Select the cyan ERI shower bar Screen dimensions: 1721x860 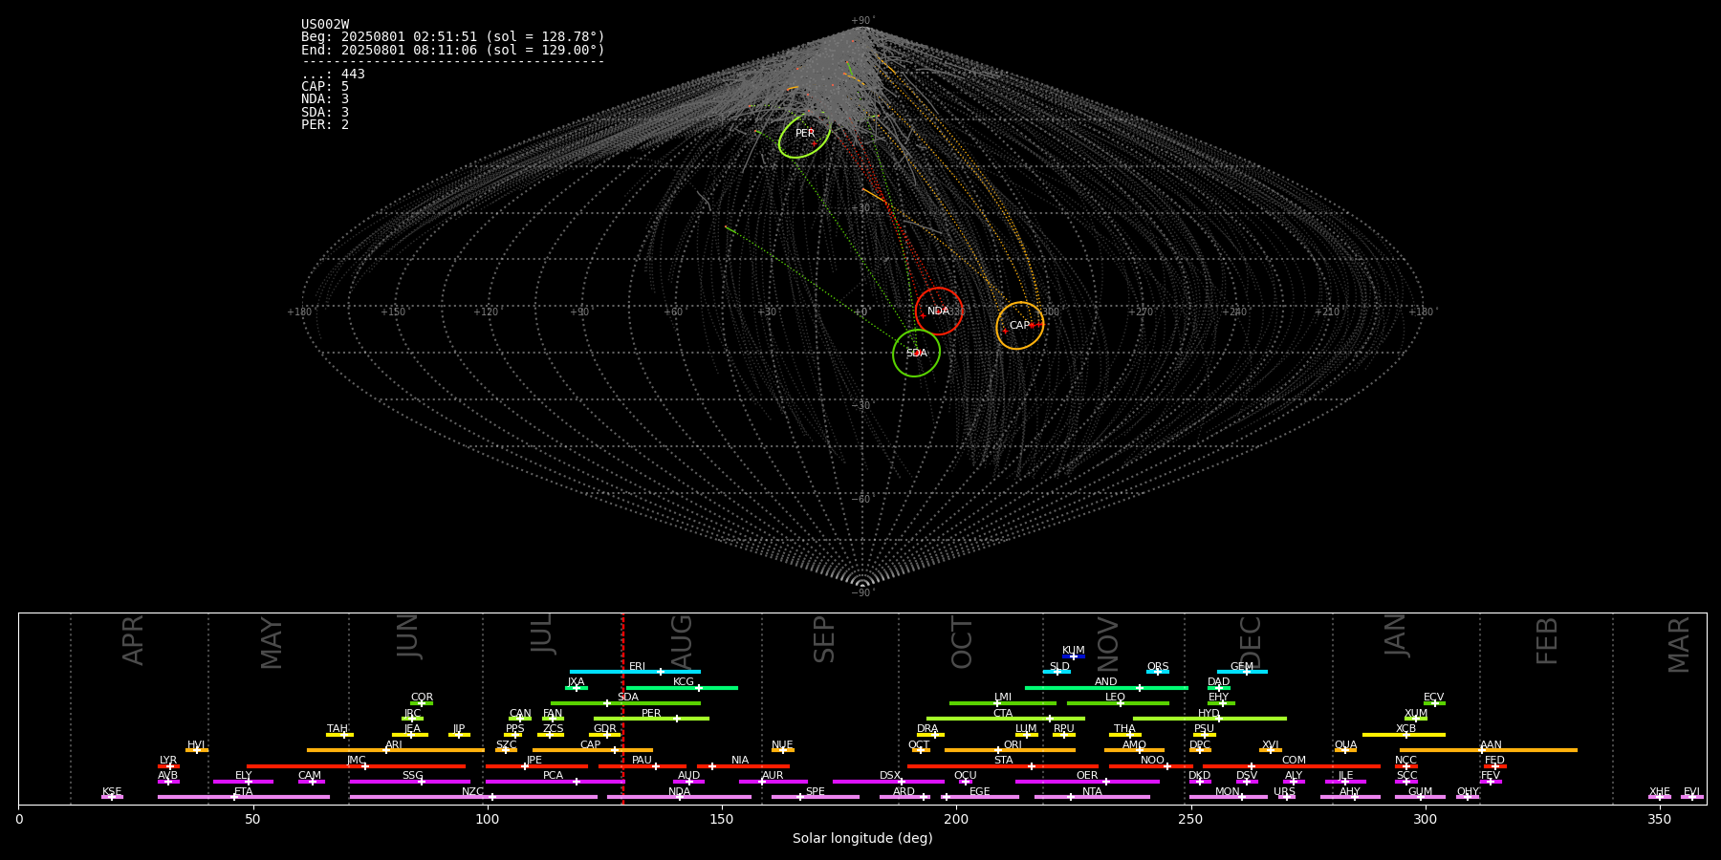click(635, 672)
